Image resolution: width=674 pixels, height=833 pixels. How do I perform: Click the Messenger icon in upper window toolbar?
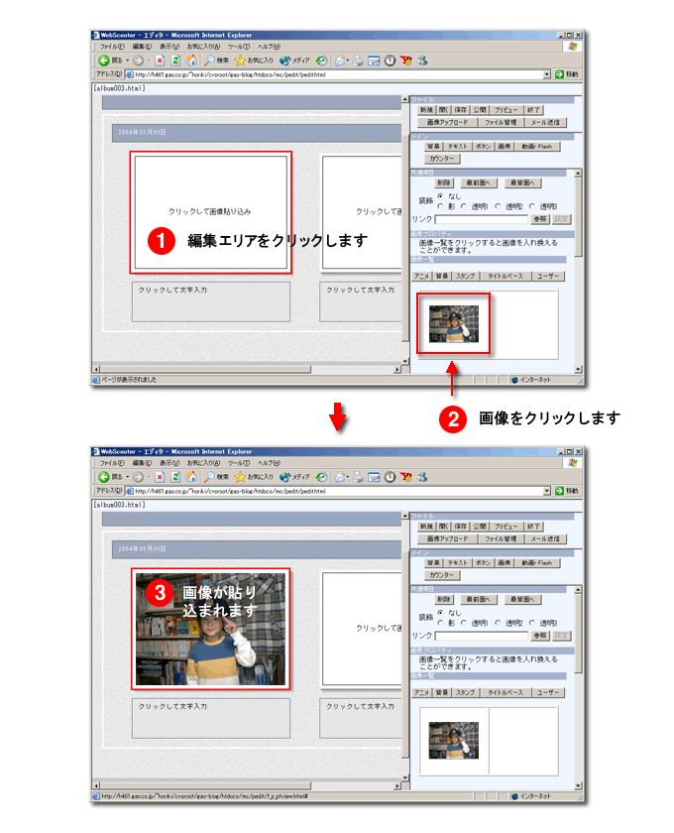(x=422, y=60)
